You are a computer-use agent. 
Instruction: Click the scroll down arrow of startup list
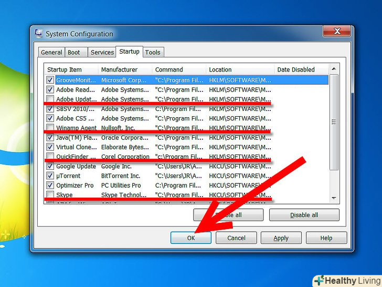click(334, 198)
